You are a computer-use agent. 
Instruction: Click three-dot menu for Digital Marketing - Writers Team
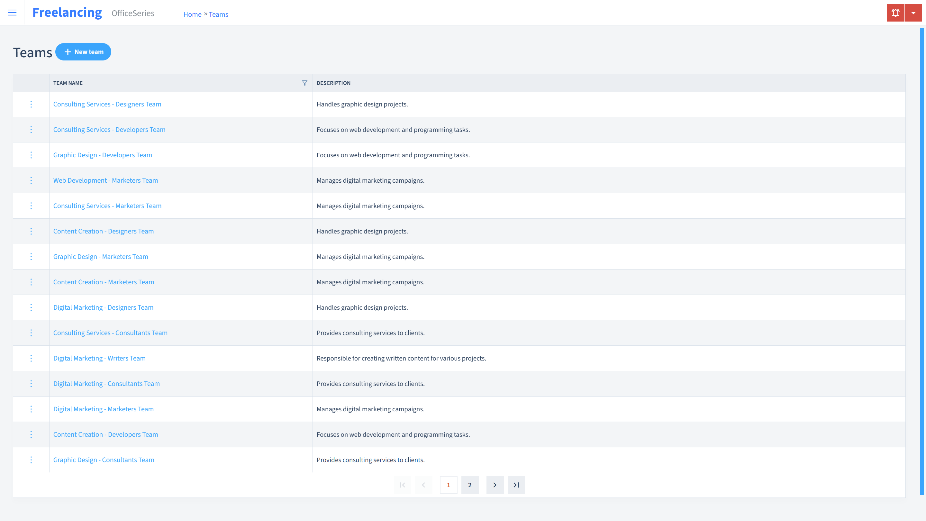31,358
